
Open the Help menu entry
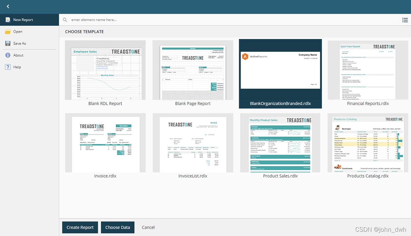tap(30, 67)
